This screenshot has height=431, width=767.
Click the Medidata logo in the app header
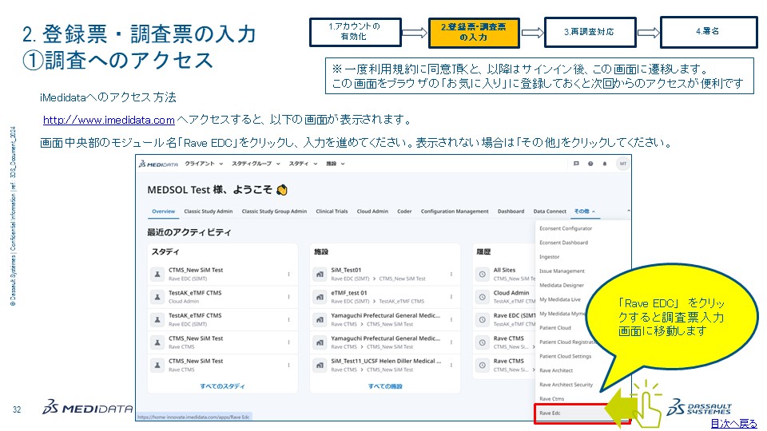[x=158, y=164]
